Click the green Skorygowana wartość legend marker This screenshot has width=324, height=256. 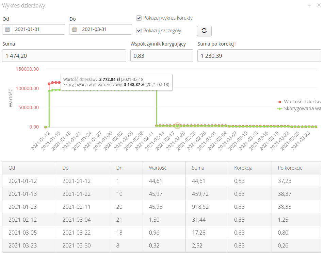(280, 108)
